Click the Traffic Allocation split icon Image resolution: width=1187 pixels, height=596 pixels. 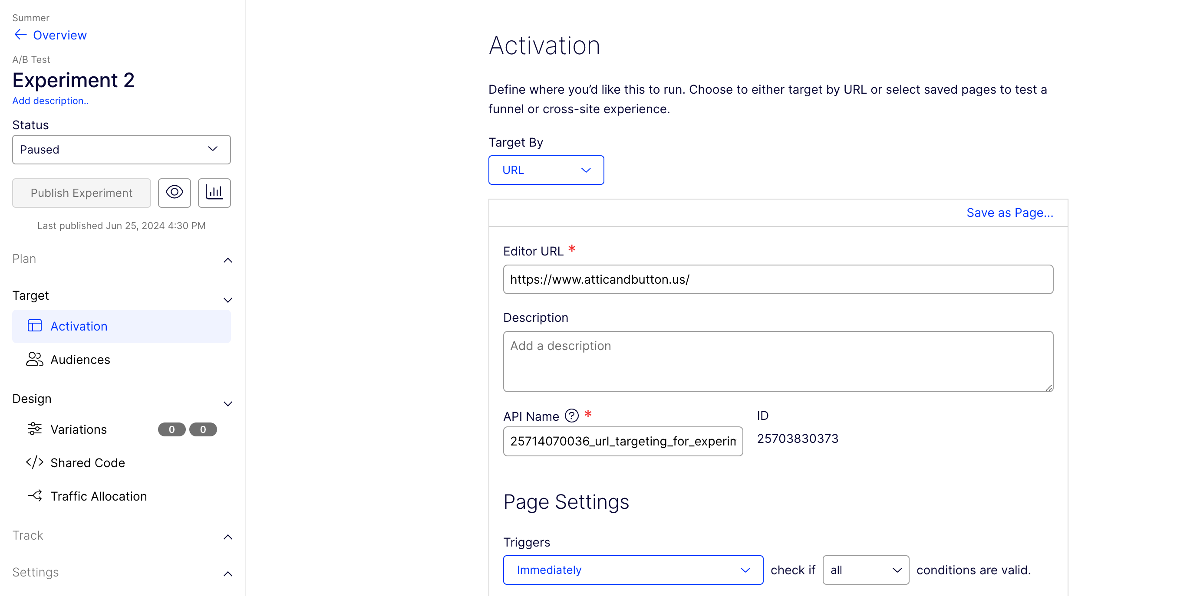35,496
